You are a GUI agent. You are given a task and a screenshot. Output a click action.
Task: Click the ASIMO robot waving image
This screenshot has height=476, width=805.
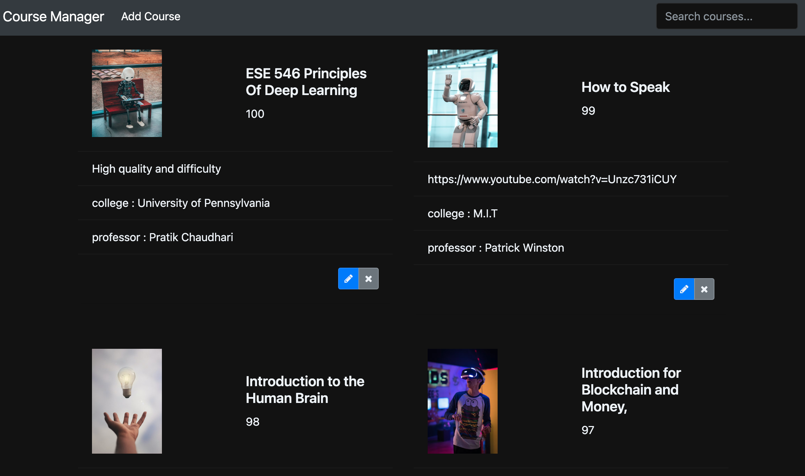pyautogui.click(x=462, y=99)
